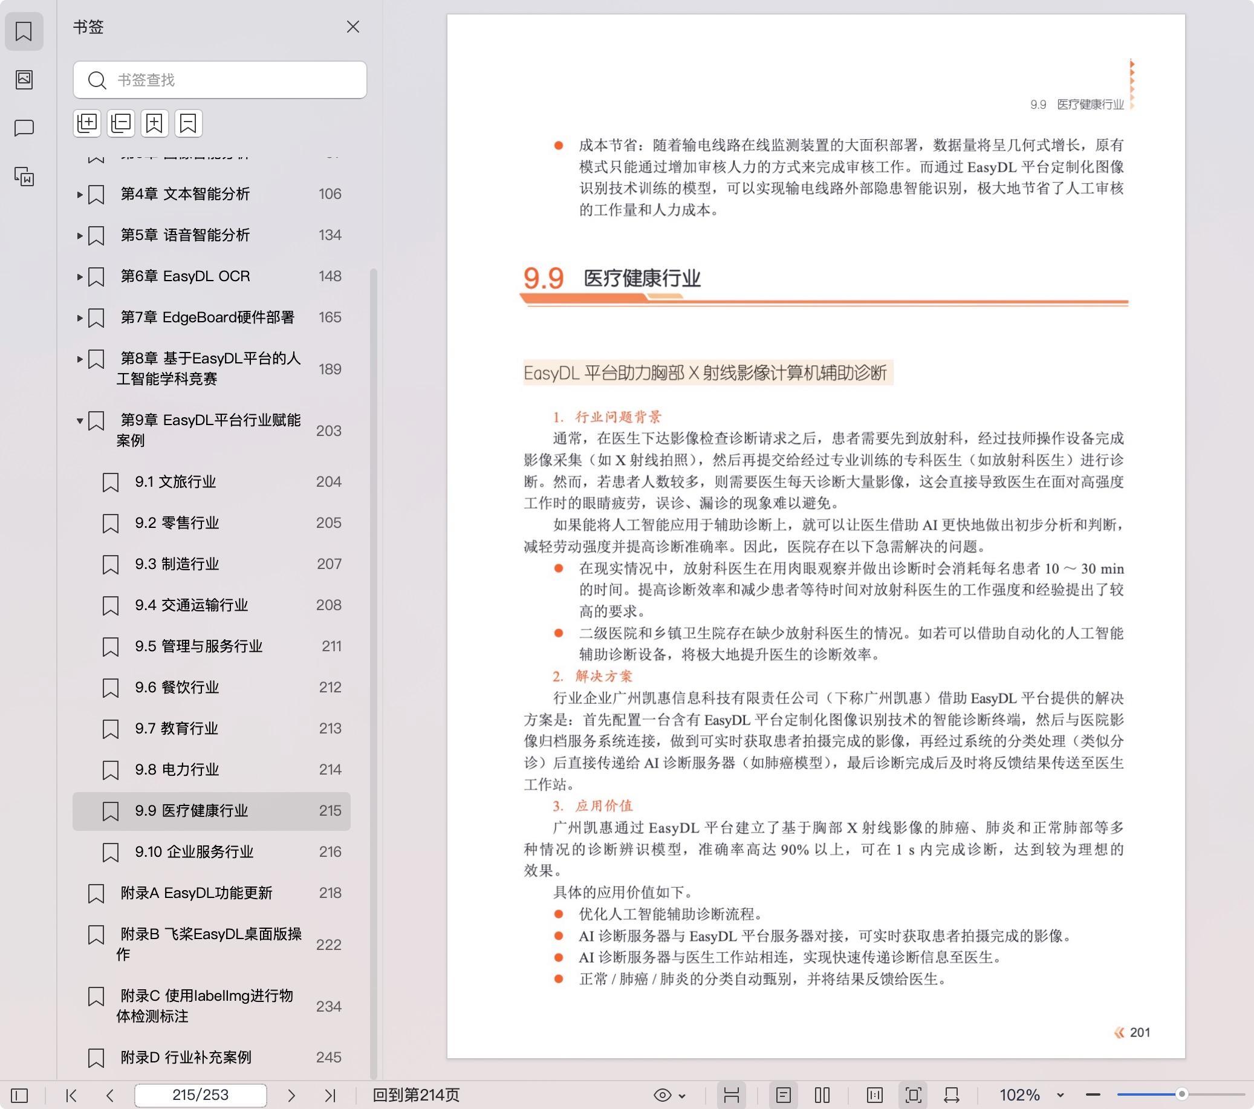Jump to bookmark 9.8 电力行业

coord(177,770)
